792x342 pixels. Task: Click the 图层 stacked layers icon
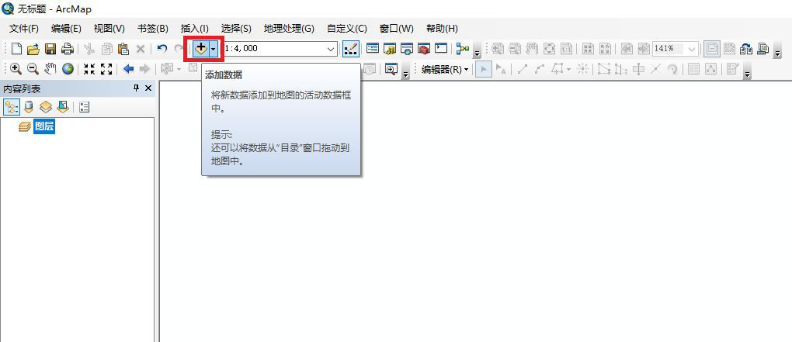tap(24, 126)
